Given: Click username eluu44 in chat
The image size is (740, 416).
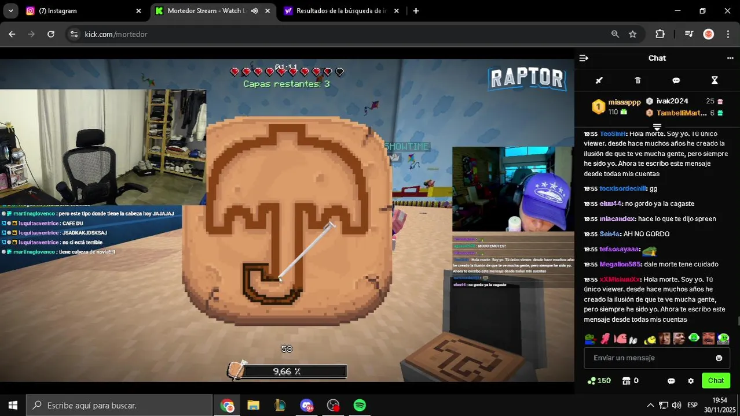Looking at the screenshot, I should point(610,204).
